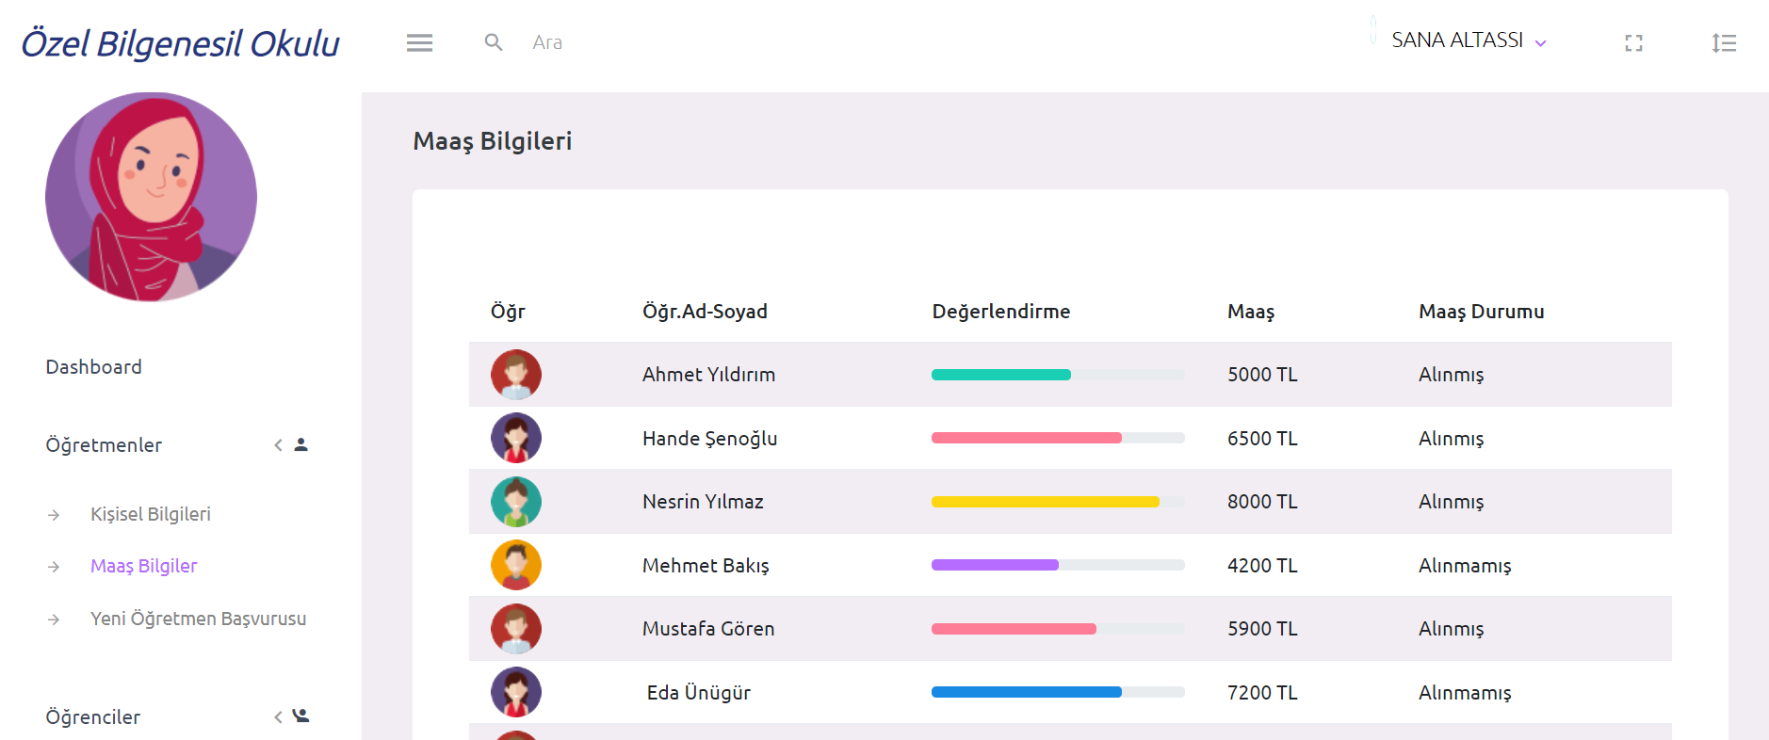Click the Özel Bilgenesil Okulu logo
1769x740 pixels.
click(181, 43)
